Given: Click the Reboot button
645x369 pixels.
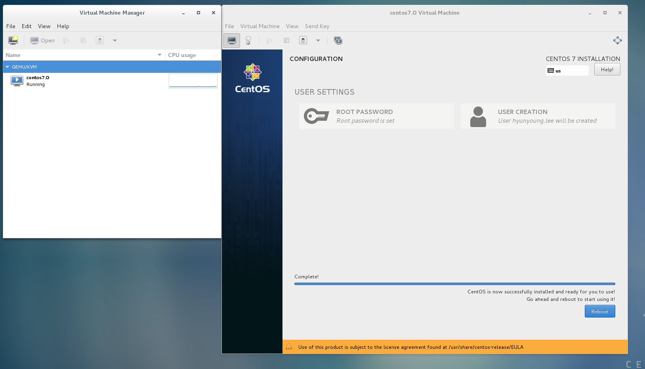Looking at the screenshot, I should pos(599,311).
